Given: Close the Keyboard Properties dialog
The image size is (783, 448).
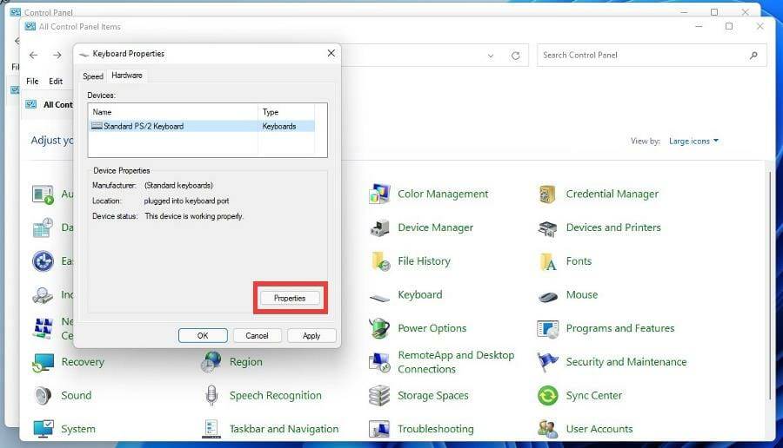Looking at the screenshot, I should point(331,53).
